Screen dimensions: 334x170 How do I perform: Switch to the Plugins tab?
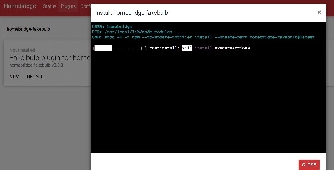pos(68,6)
